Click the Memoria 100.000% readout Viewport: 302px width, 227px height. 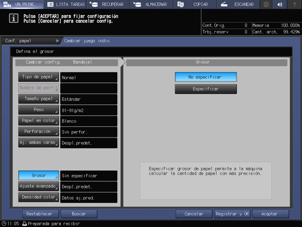276,25
